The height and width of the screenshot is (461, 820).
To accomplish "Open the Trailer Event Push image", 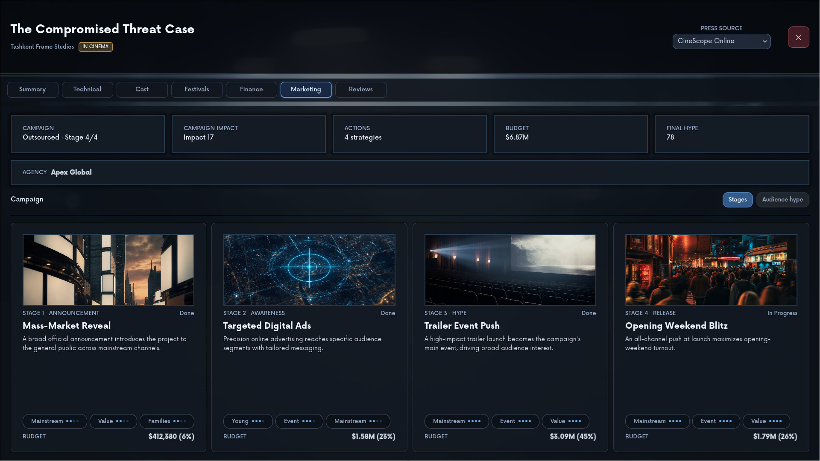I will (x=510, y=269).
